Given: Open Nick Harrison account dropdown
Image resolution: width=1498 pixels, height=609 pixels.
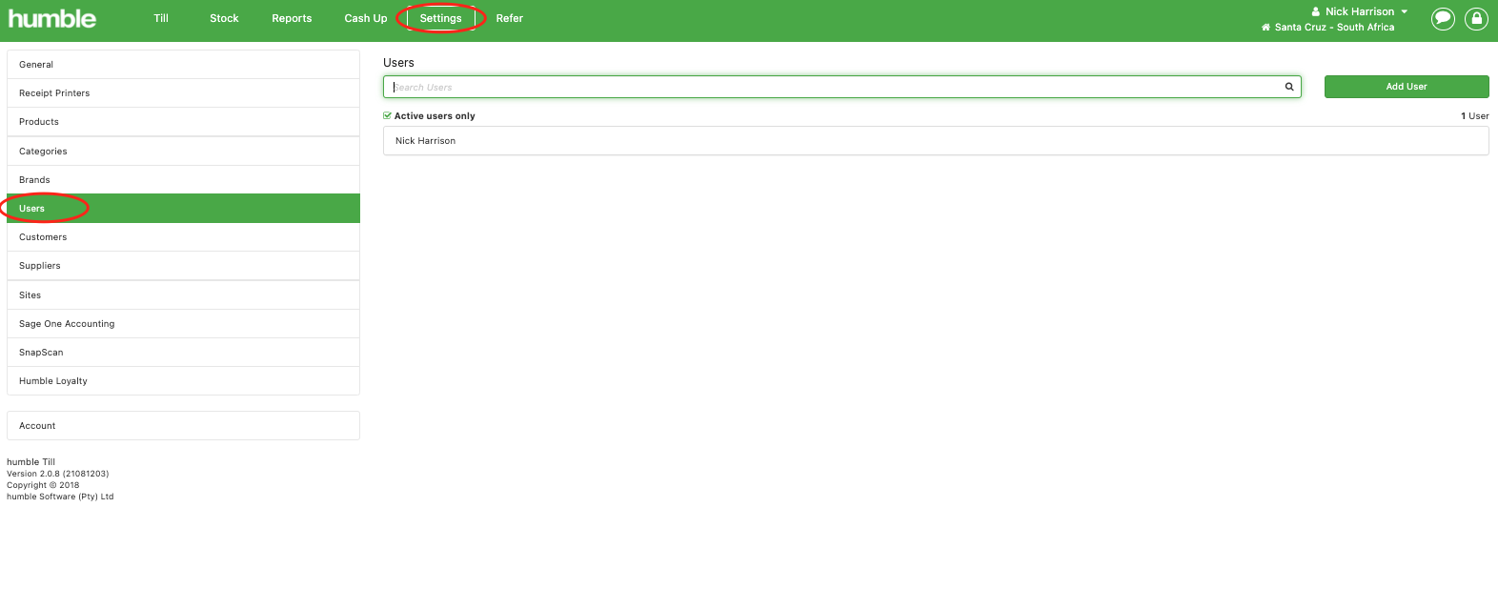Looking at the screenshot, I should coord(1360,11).
